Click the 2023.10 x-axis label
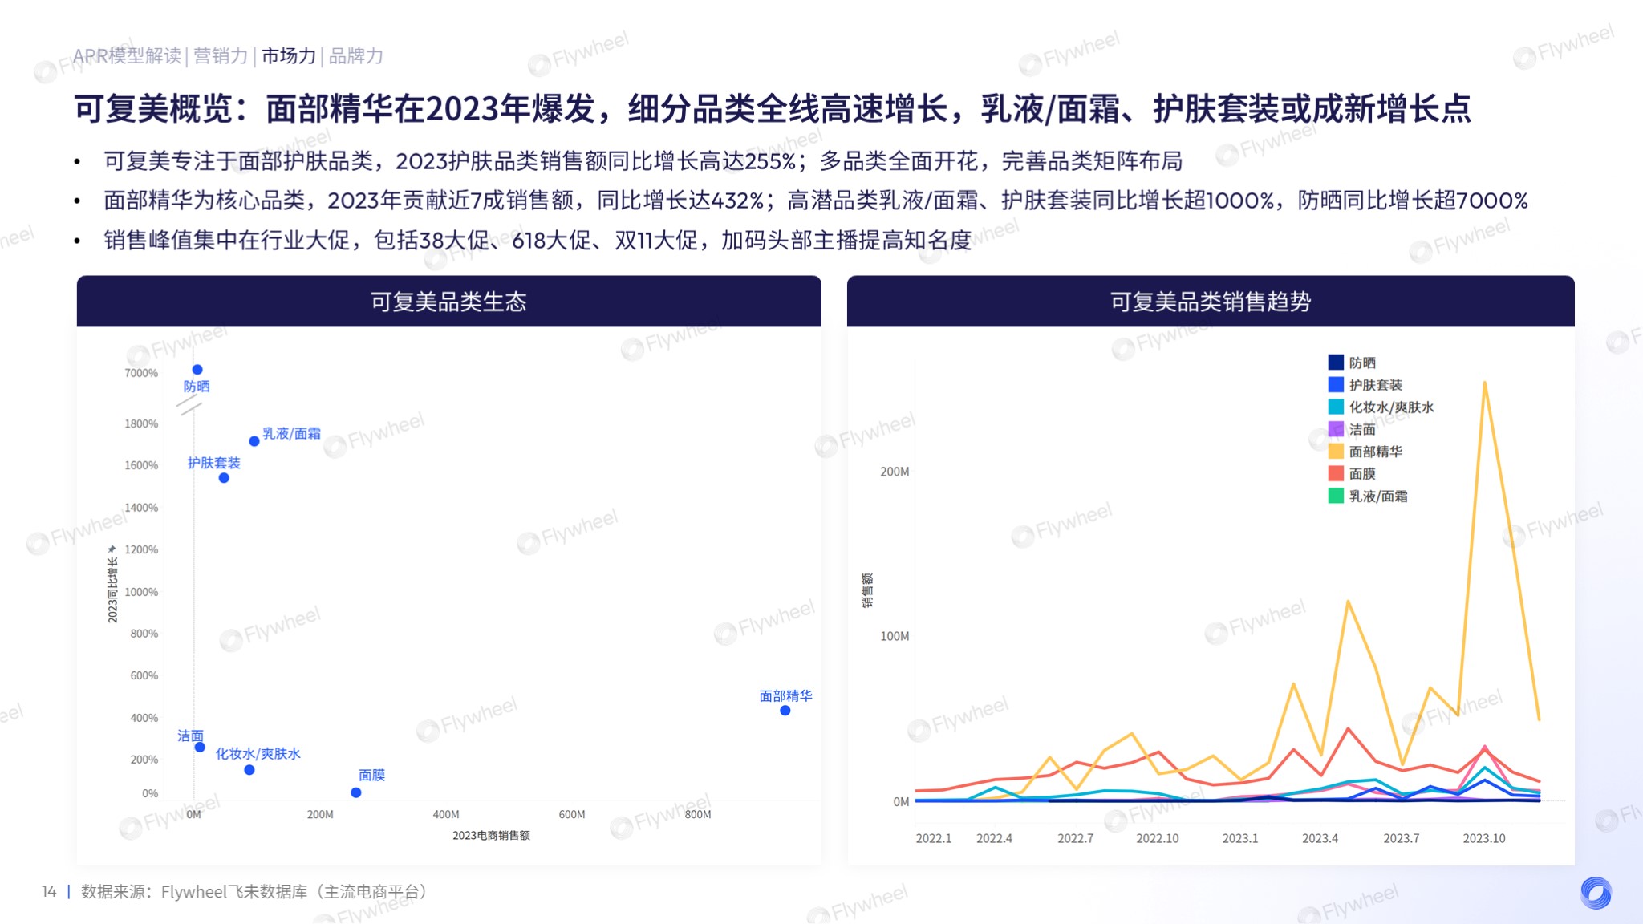This screenshot has width=1643, height=924. tap(1484, 838)
